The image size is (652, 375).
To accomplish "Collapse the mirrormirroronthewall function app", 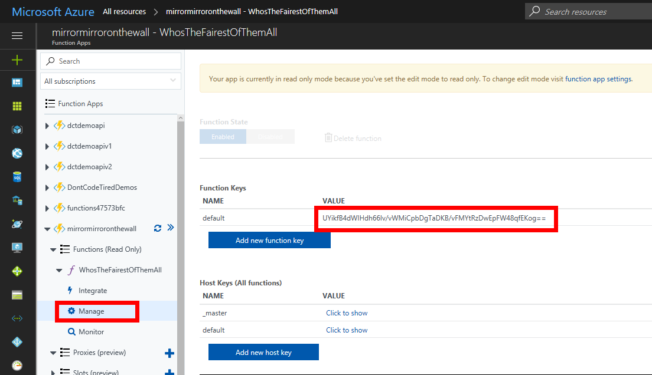I will tap(46, 228).
